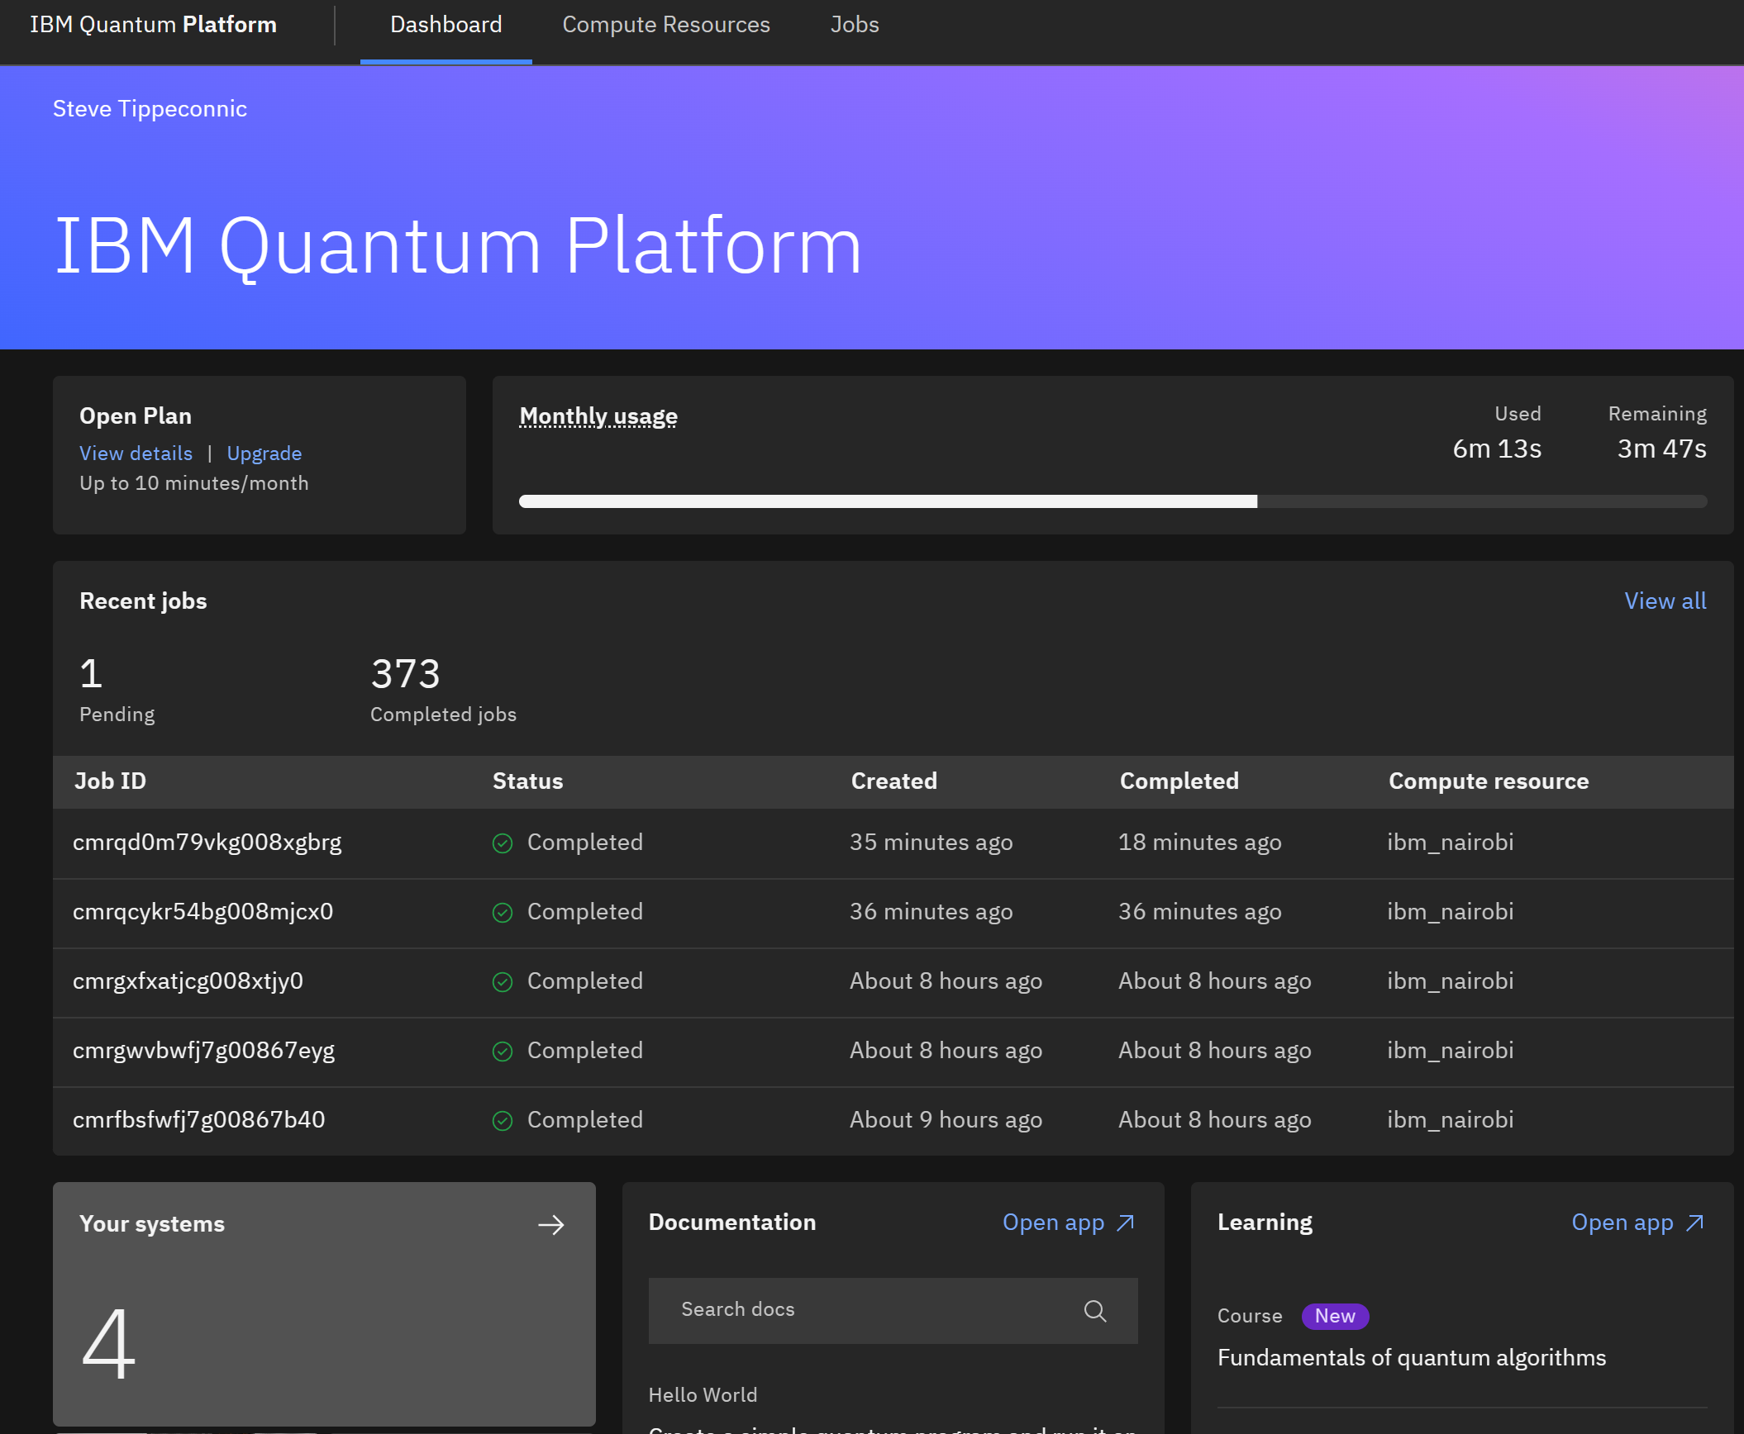1744x1434 pixels.
Task: Open View details link for Open Plan
Action: click(x=136, y=453)
